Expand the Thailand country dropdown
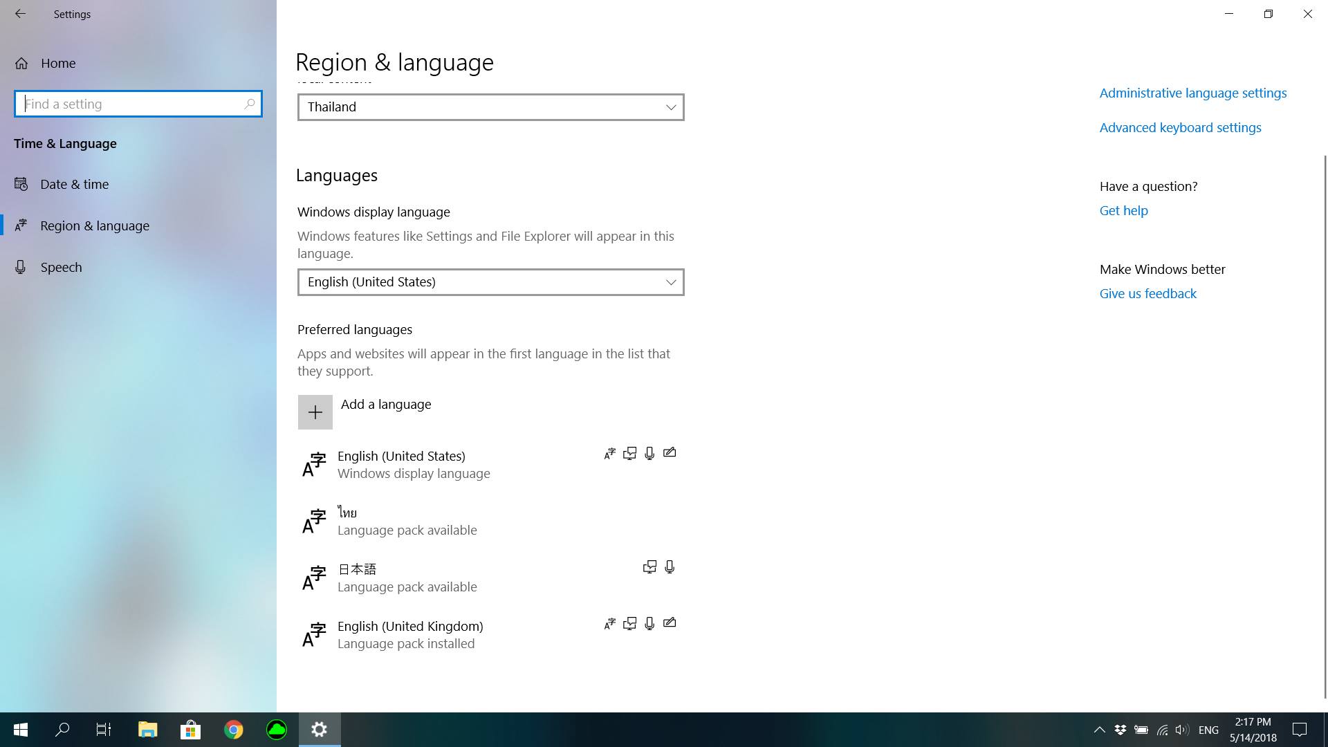The image size is (1328, 747). [490, 107]
